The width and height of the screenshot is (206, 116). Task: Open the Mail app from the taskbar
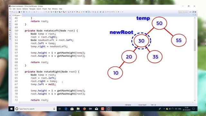click(x=97, y=109)
